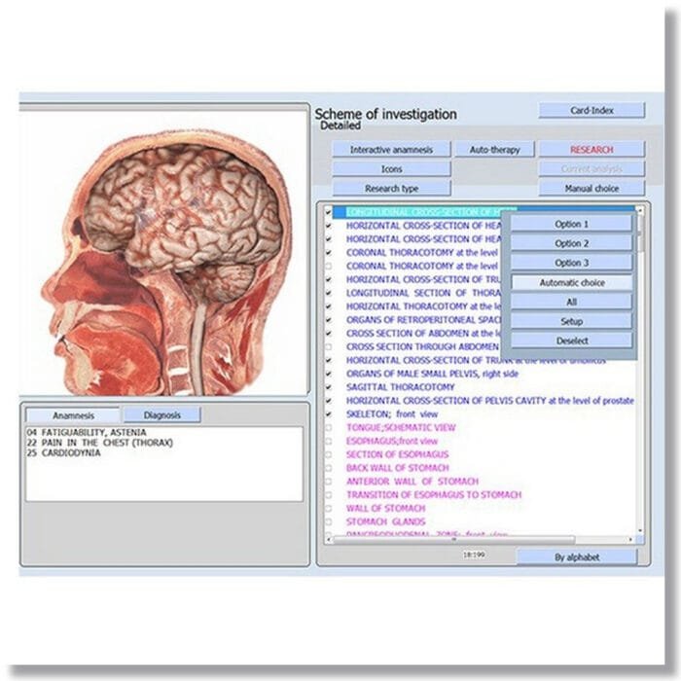Screen dimensions: 681x681
Task: Check ESOPHAGUS;front view checkbox
Action: pos(329,441)
